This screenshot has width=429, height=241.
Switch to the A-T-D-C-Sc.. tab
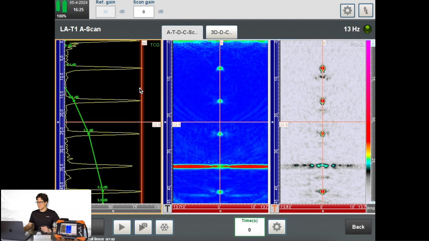point(182,32)
